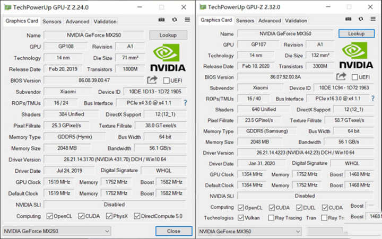Image resolution: width=382 pixels, height=239 pixels.
Task: Toggle the DirectCompute 5.0 checkbox
Action: [137, 216]
